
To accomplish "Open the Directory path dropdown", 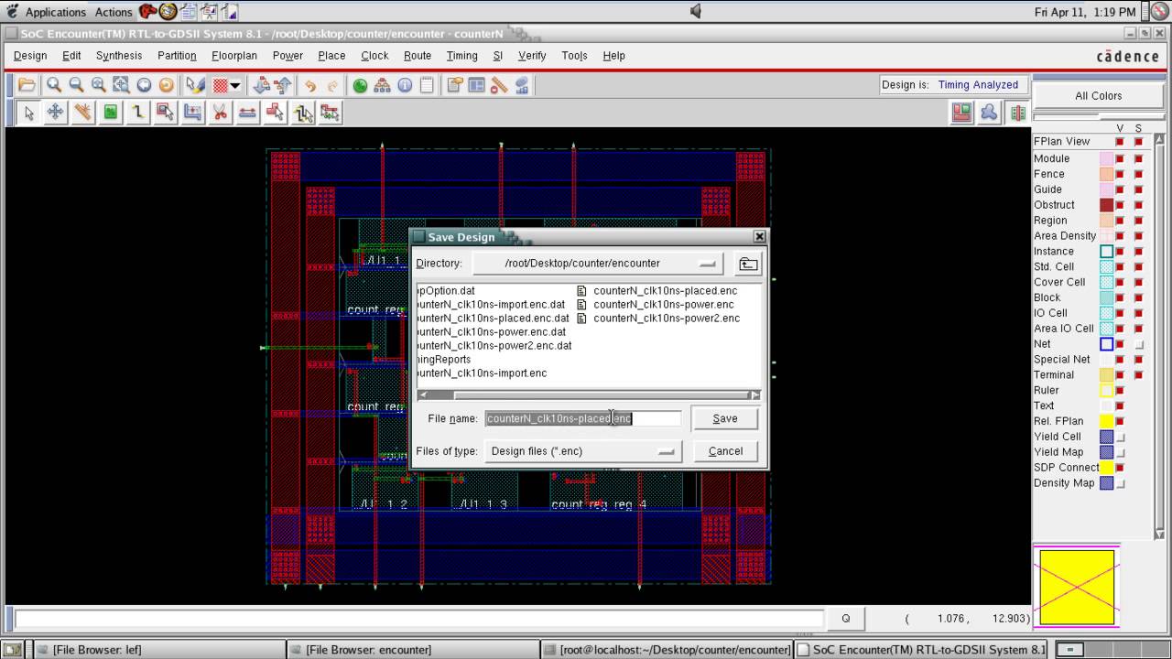I will click(x=597, y=264).
